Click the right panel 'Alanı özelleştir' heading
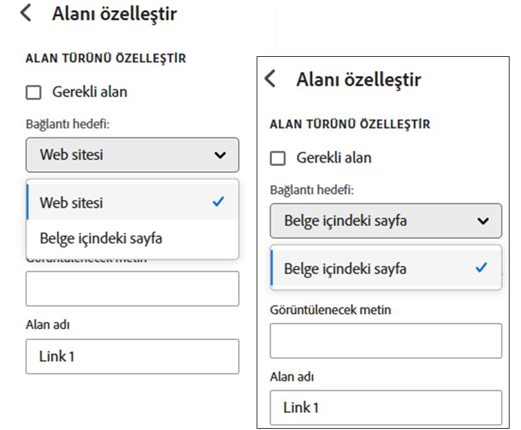The width and height of the screenshot is (521, 430). (x=359, y=80)
